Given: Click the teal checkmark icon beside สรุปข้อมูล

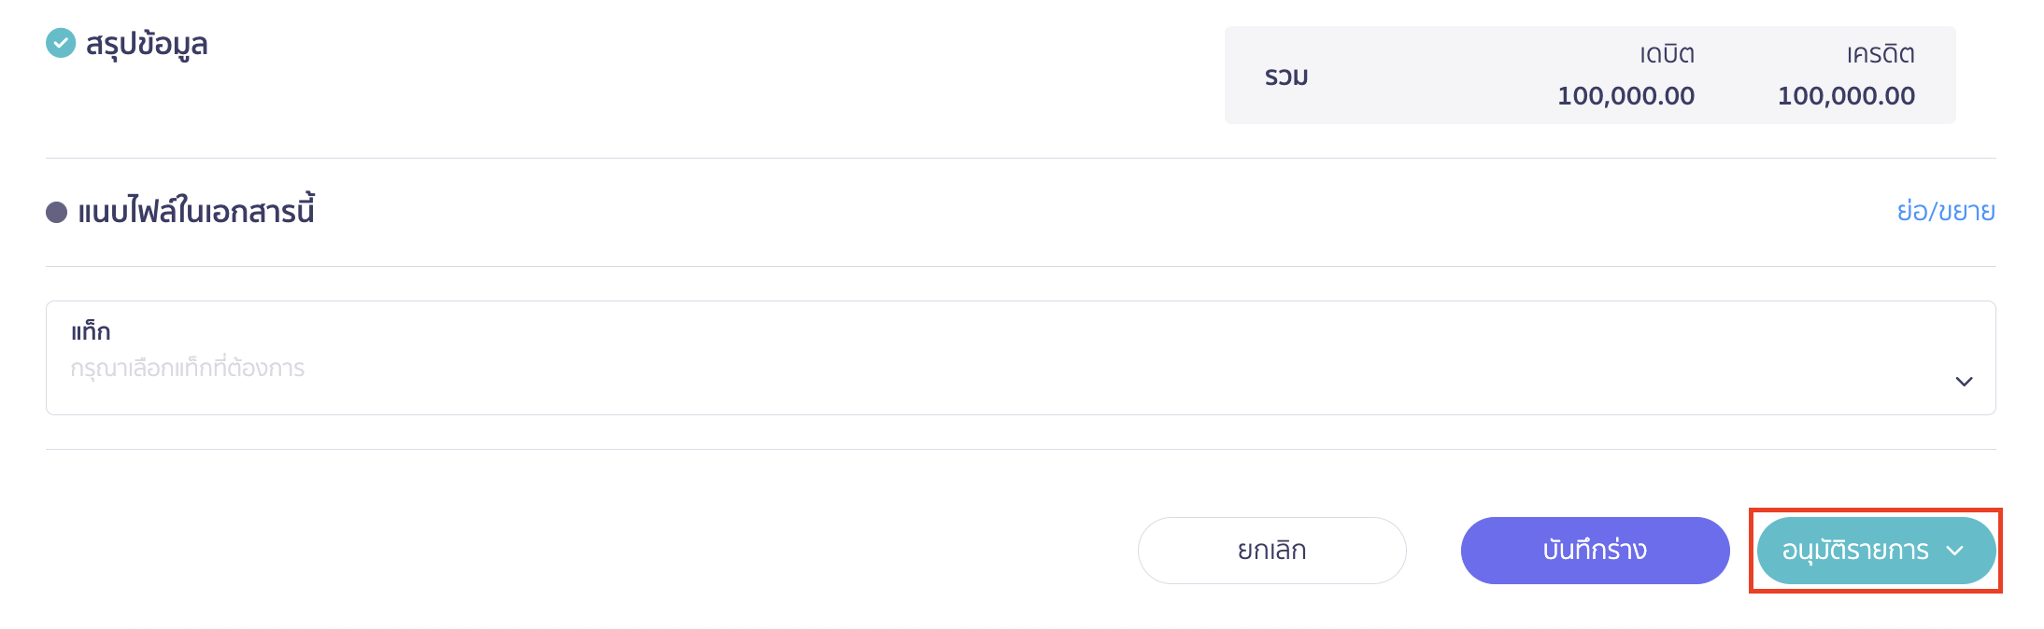Looking at the screenshot, I should pyautogui.click(x=61, y=43).
